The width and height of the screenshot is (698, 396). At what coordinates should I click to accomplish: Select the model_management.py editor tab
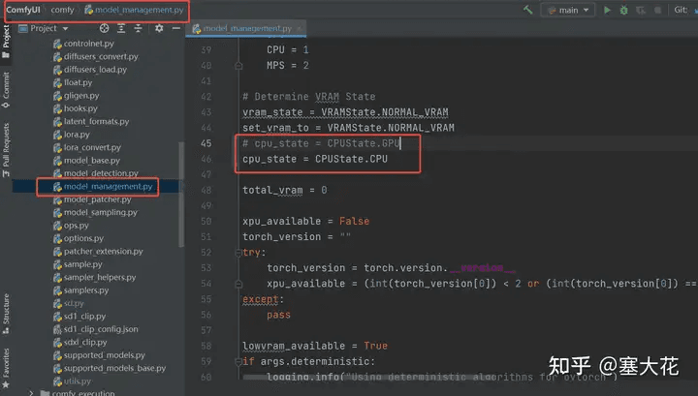click(246, 28)
